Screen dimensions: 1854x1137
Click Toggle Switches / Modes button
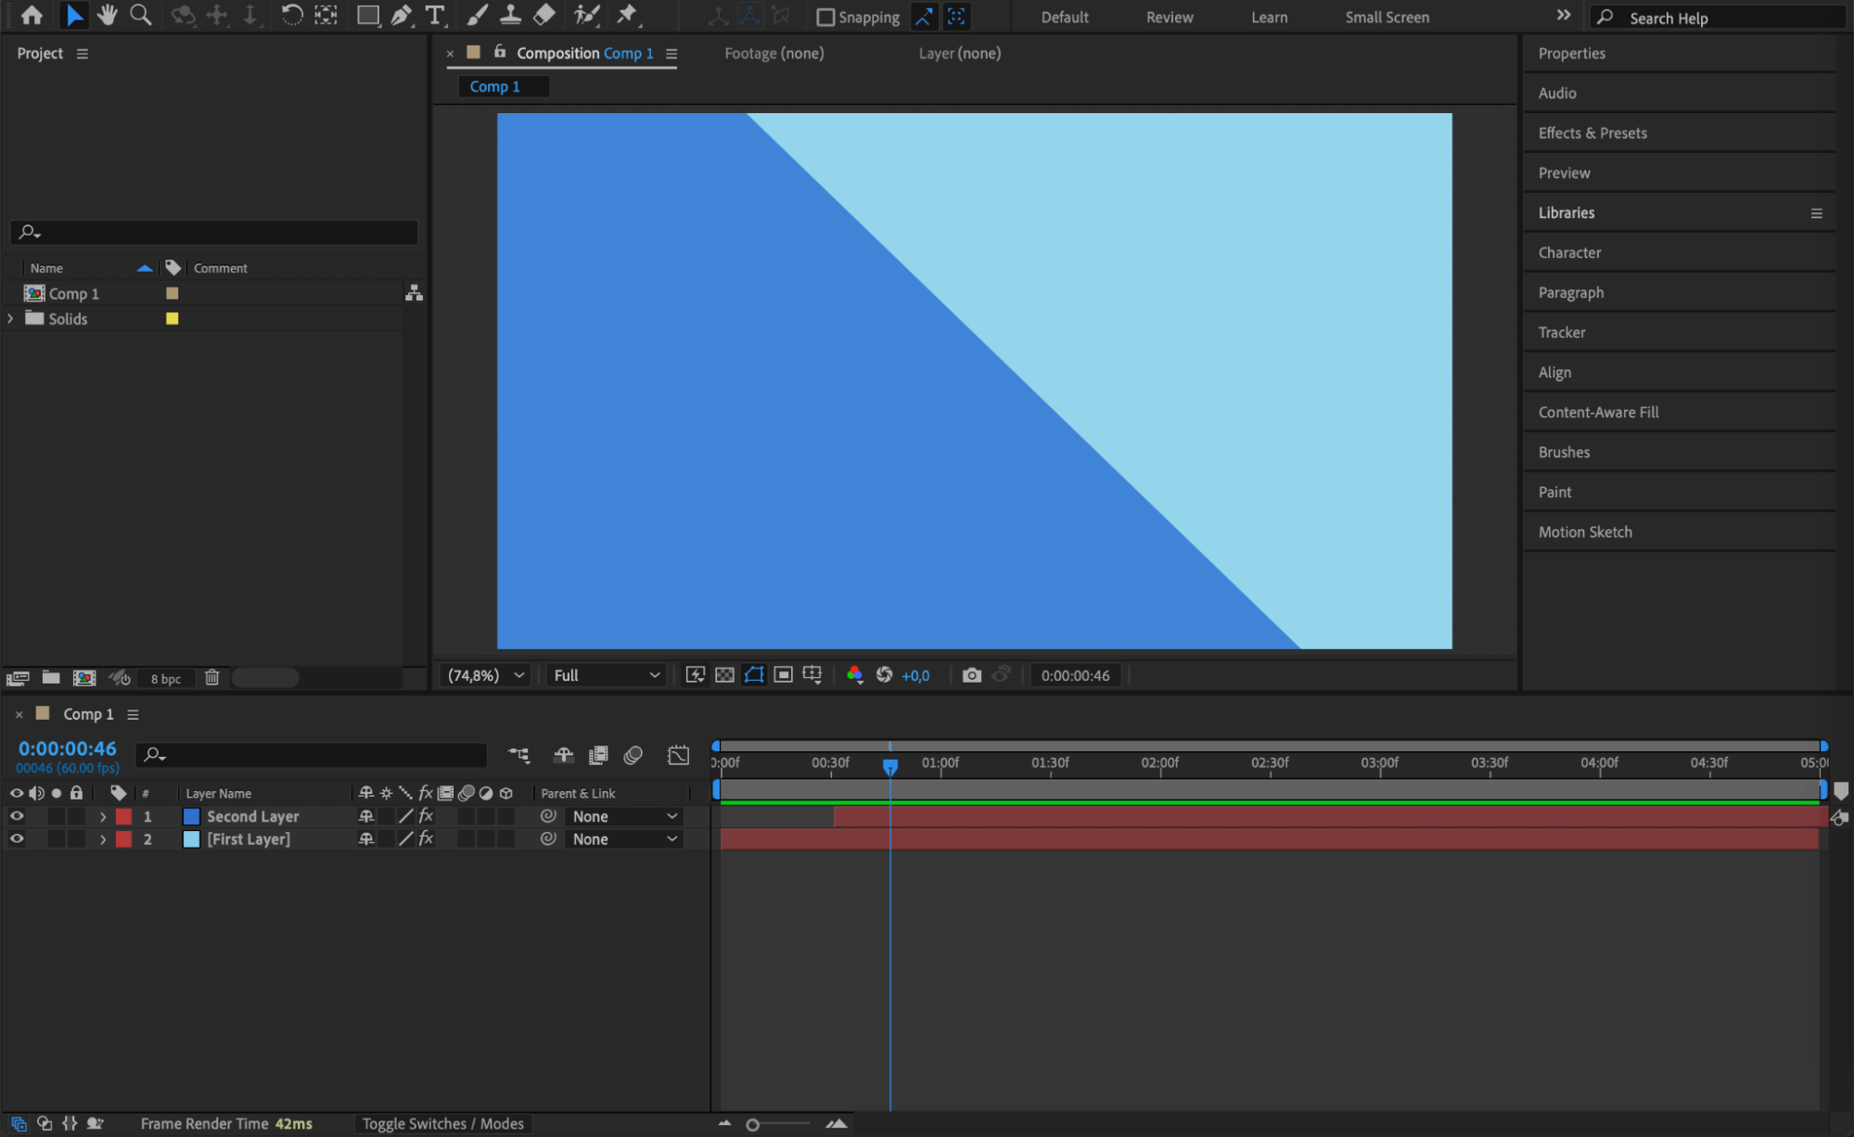click(x=442, y=1123)
